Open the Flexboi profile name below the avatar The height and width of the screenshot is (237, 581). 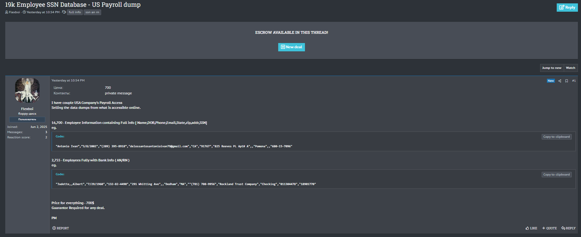click(x=27, y=109)
